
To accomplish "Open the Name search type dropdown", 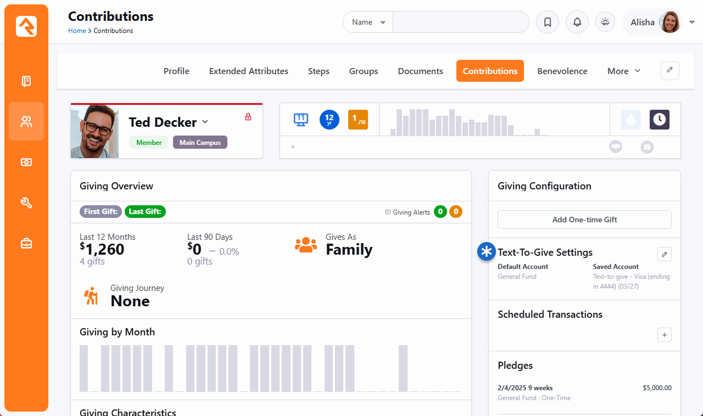I will (x=368, y=23).
